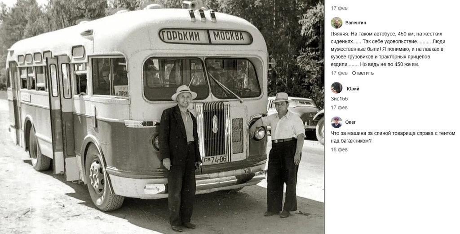Screen dimensions: 460x234
Task: Click the username Олег
Action: pos(350,122)
